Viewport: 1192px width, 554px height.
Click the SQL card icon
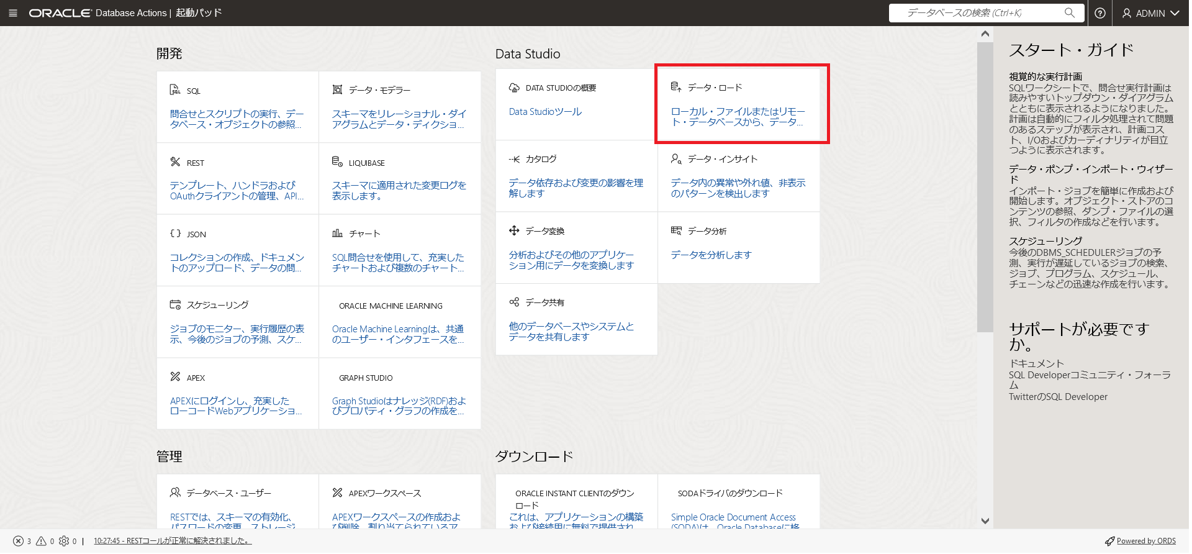click(x=175, y=90)
